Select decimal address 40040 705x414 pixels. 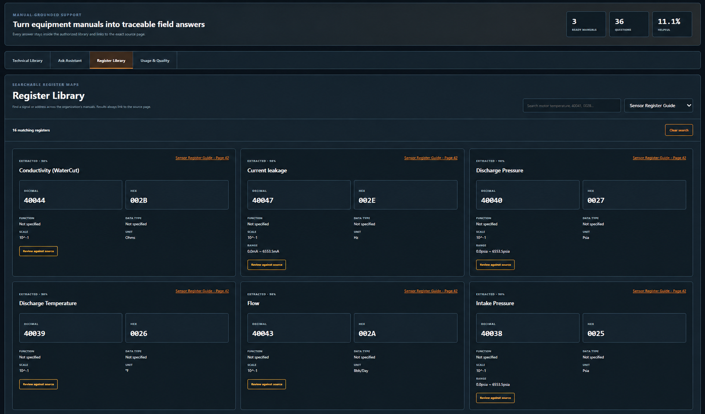[491, 200]
